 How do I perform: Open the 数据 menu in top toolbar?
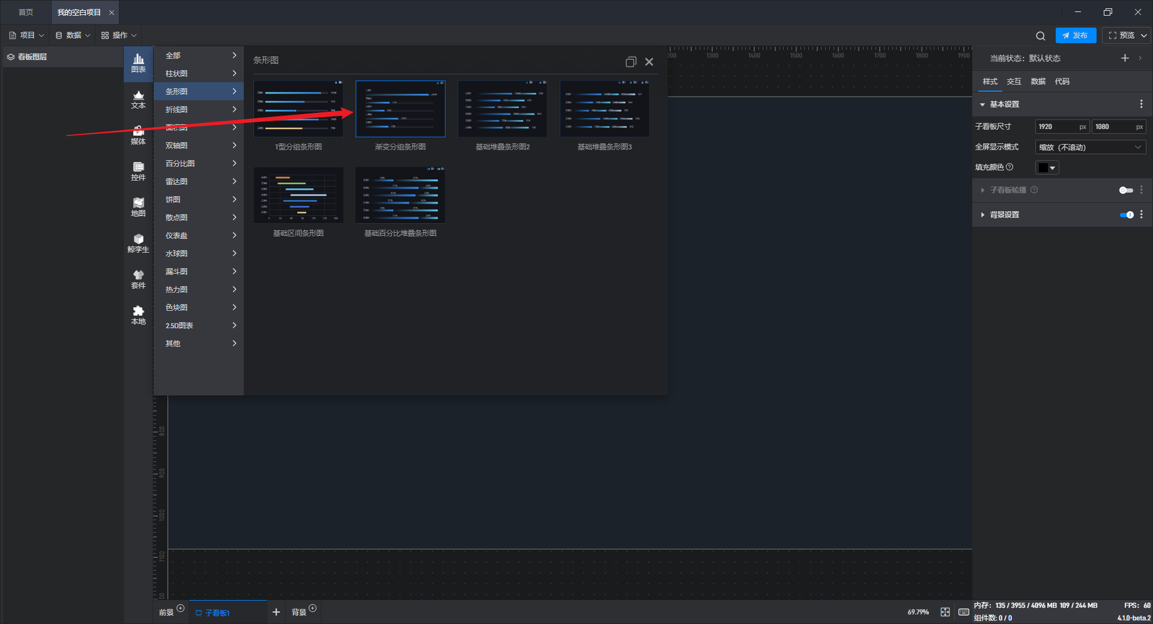[73, 35]
